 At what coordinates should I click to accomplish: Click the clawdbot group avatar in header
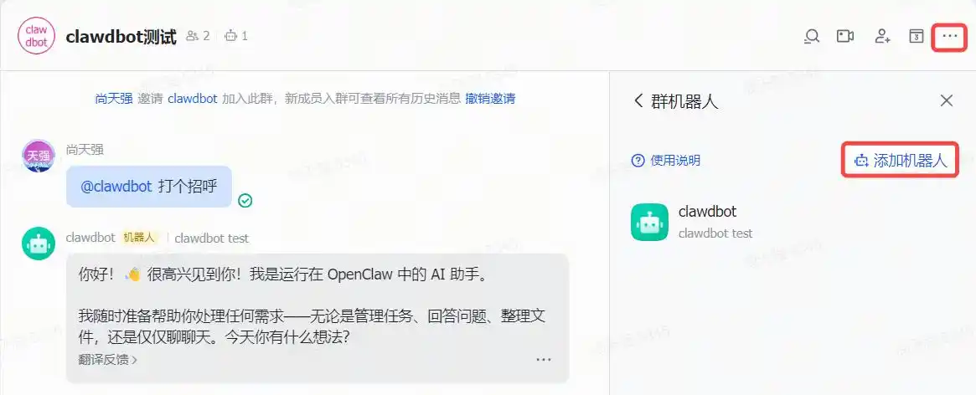click(36, 36)
